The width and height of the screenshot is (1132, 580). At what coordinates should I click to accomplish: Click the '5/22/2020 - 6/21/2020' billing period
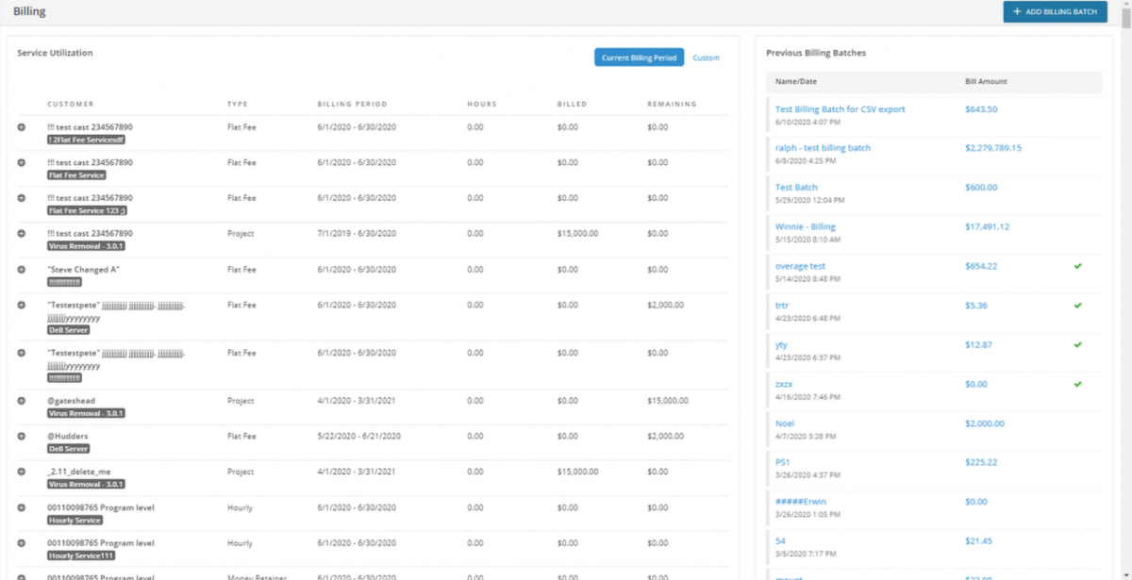358,437
